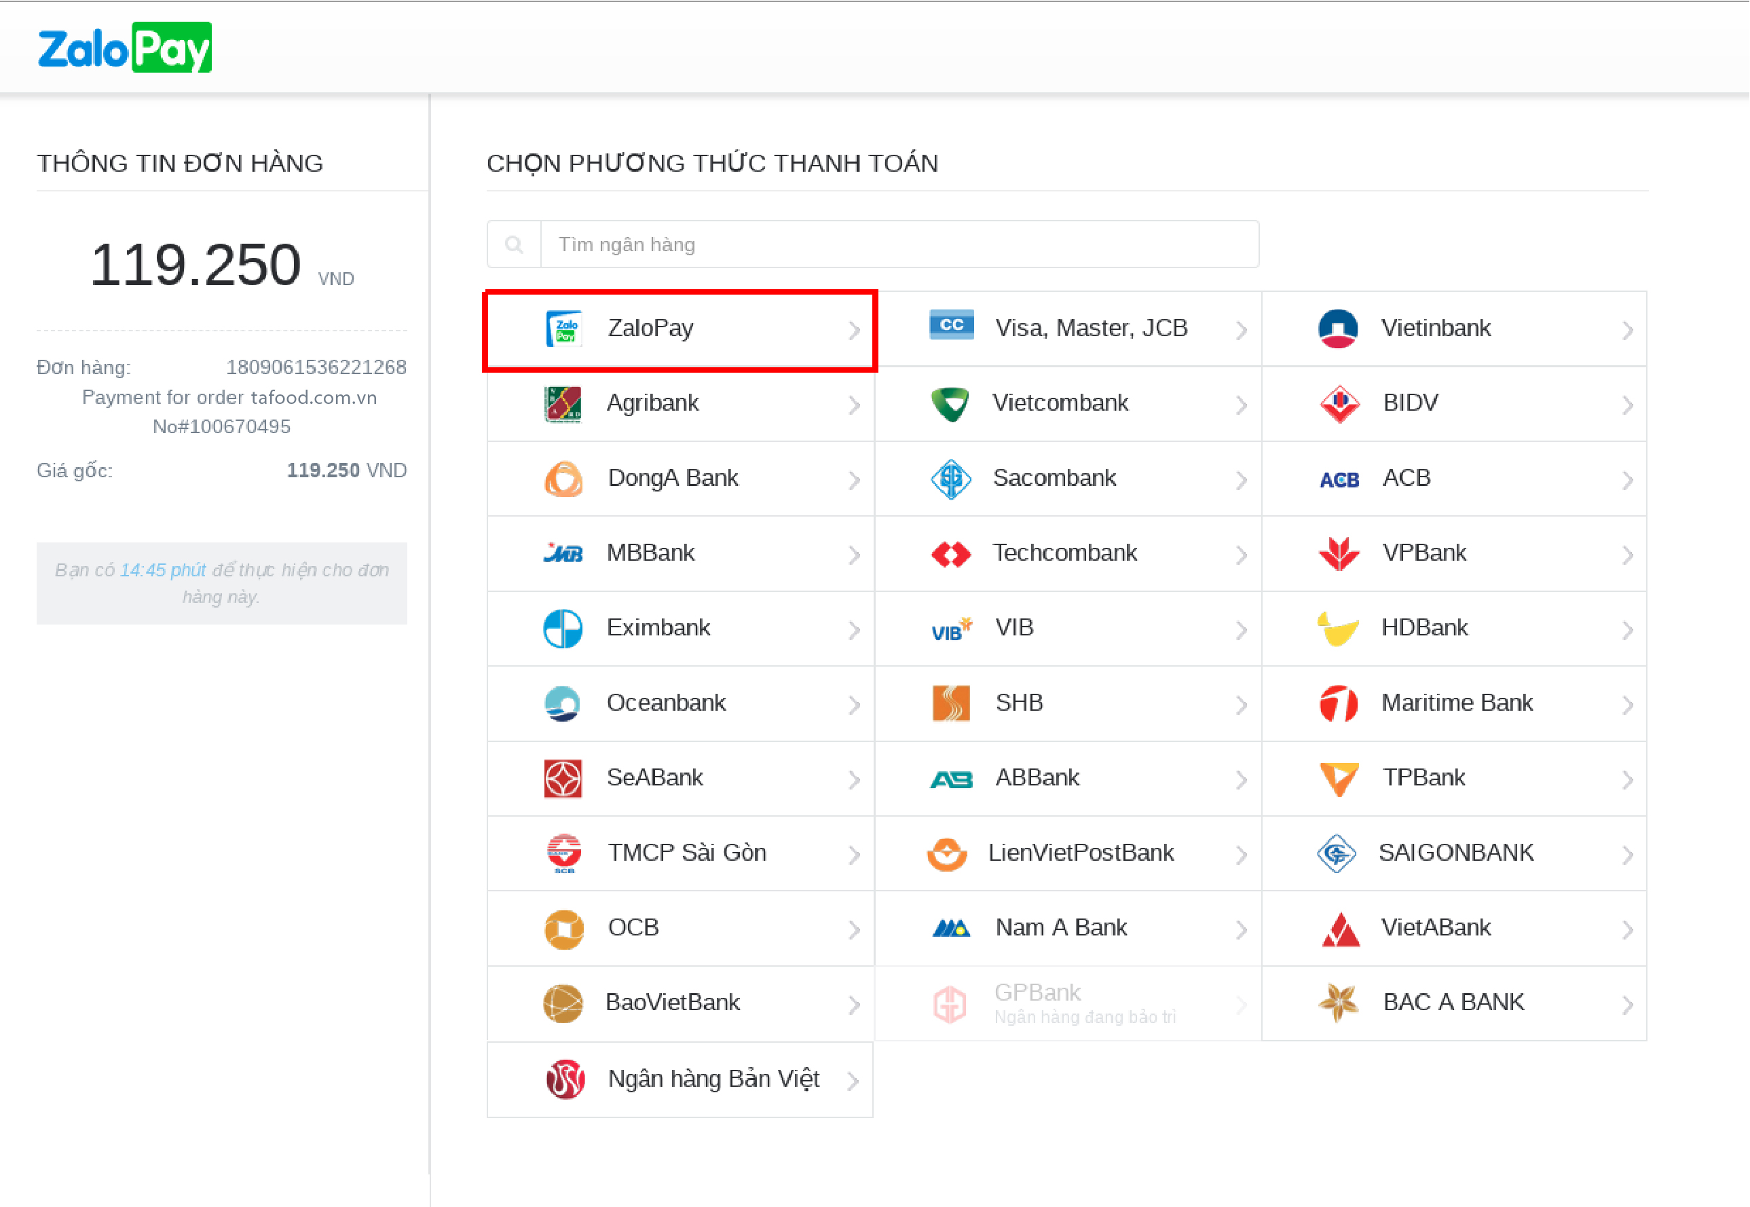
Task: Click the 119.250 VND total amount
Action: click(x=221, y=265)
